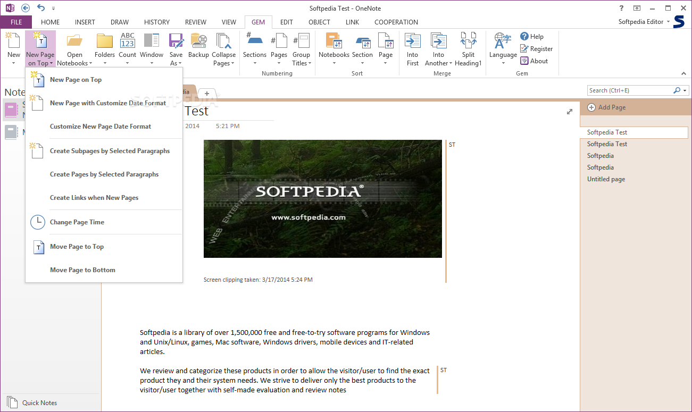Open Gem Help
Screen dimensions: 692x412
coord(532,37)
